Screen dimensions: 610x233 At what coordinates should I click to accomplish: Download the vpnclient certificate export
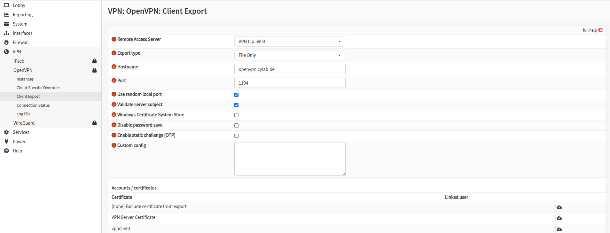559,229
